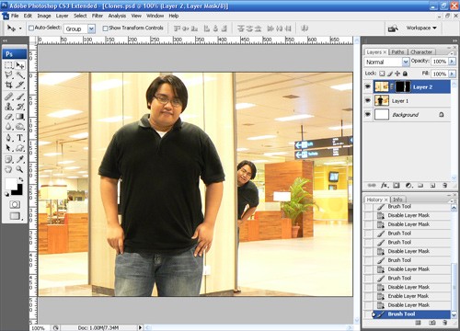Select the Zoom tool
The width and height of the screenshot is (460, 331).
click(20, 169)
